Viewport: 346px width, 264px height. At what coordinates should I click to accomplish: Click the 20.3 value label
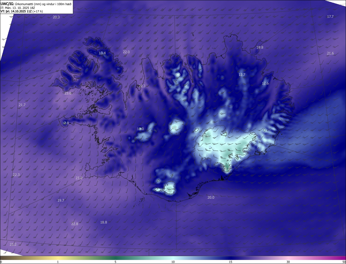pyautogui.click(x=56, y=17)
